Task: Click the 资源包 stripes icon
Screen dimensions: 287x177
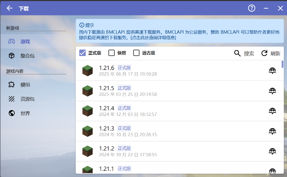Action: (11, 99)
